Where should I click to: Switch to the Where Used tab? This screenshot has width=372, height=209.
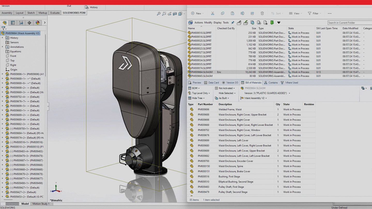tap(289, 83)
